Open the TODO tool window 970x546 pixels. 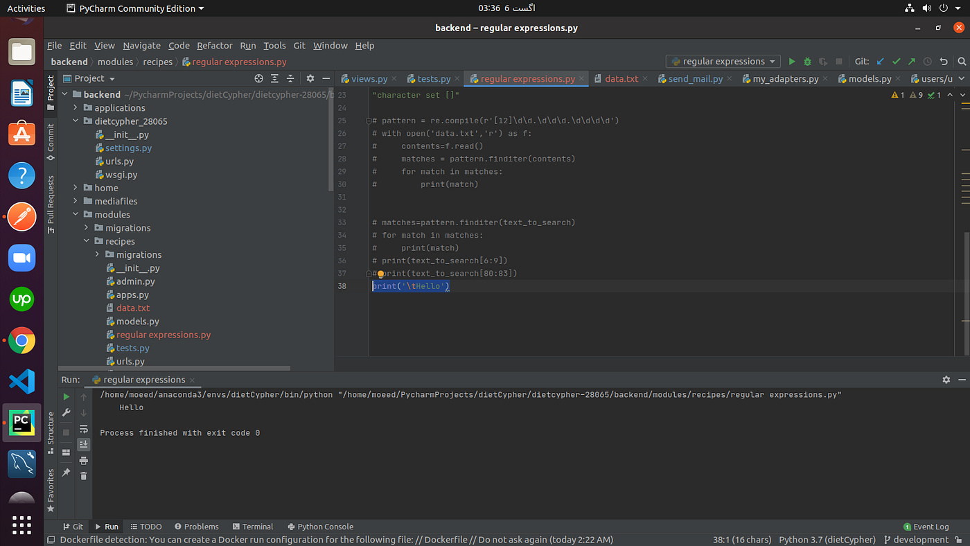[x=146, y=527]
